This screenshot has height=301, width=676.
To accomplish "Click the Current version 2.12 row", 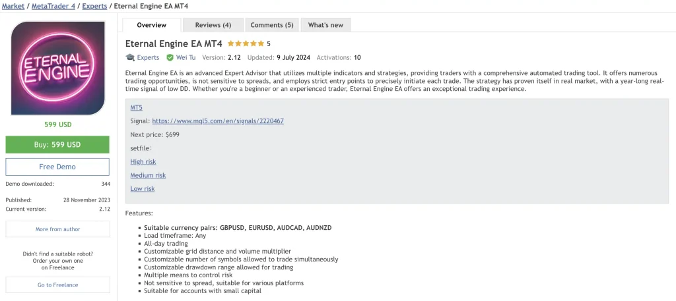I will (58, 209).
